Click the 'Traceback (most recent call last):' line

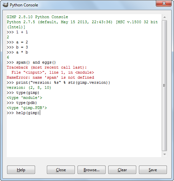47,67
